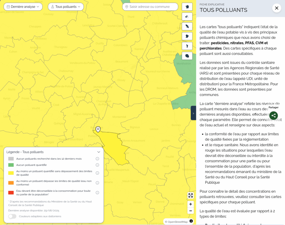Click the info icon next to OpenStreetMap attribution
The height and width of the screenshot is (225, 285).
pyautogui.click(x=191, y=221)
